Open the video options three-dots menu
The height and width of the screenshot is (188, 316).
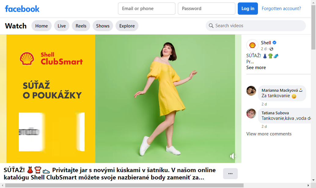coord(230,174)
